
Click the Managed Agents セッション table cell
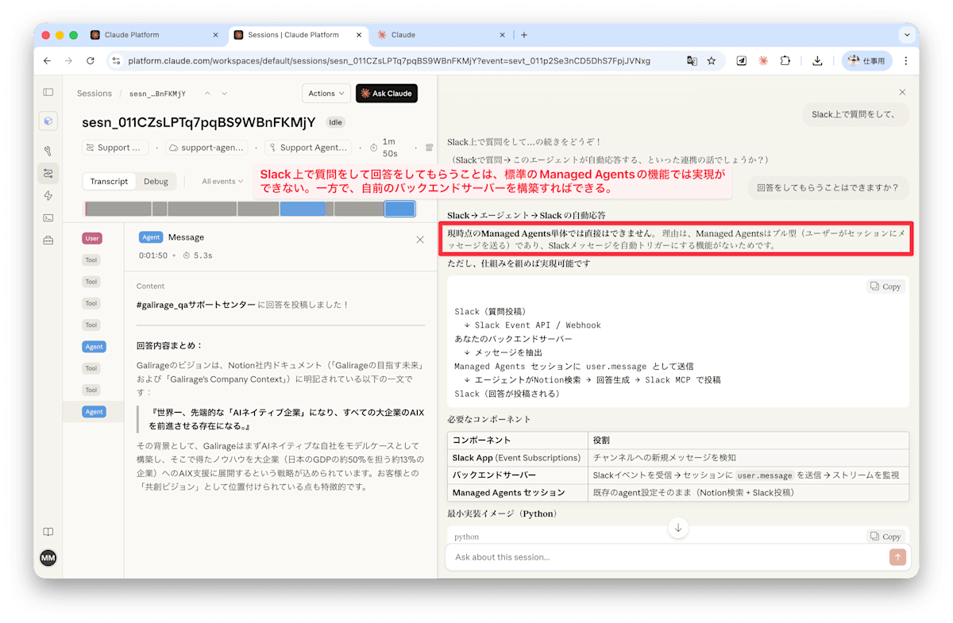(x=517, y=493)
